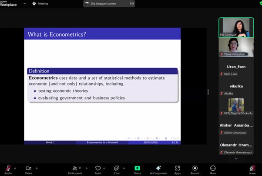Click the 'What is Econometrics?' slide title

(x=57, y=34)
